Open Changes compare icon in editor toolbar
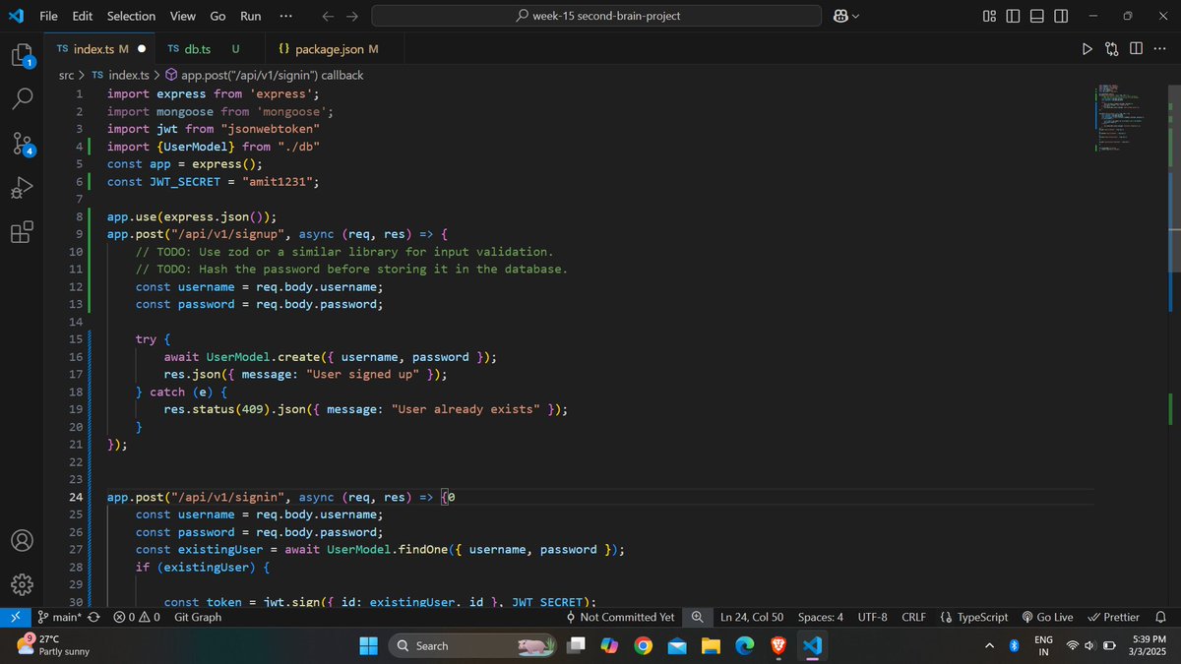 pos(1111,48)
